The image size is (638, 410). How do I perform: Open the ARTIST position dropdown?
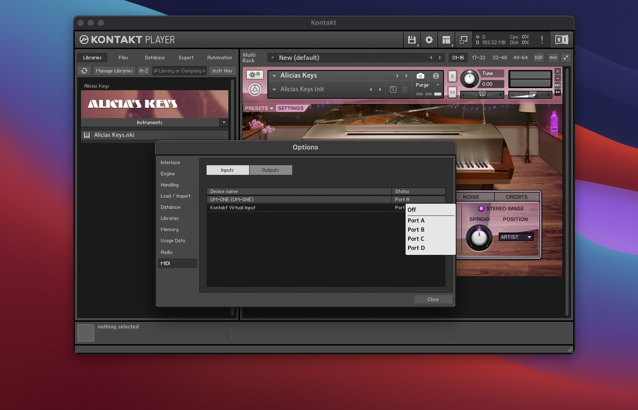tap(516, 237)
